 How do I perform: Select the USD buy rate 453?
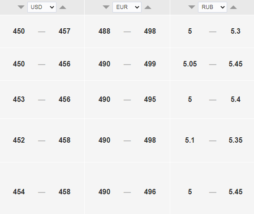click(x=19, y=99)
